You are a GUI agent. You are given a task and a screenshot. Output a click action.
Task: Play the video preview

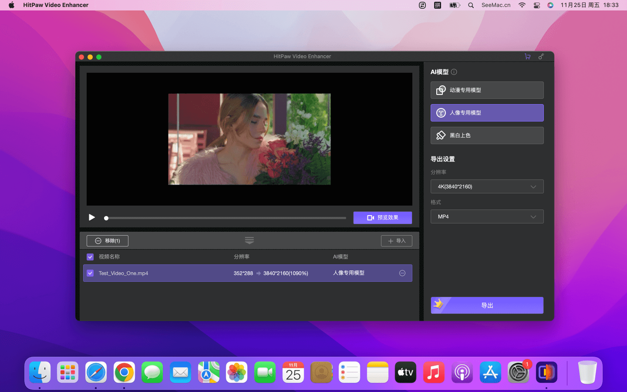point(92,217)
